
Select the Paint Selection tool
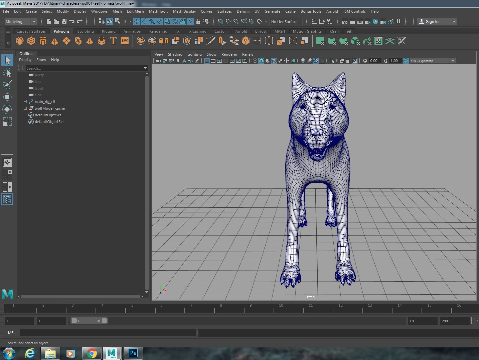pos(7,85)
